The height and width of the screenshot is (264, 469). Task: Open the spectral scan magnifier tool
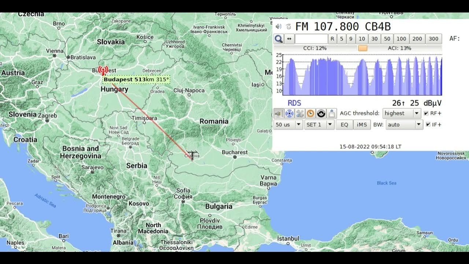[279, 39]
